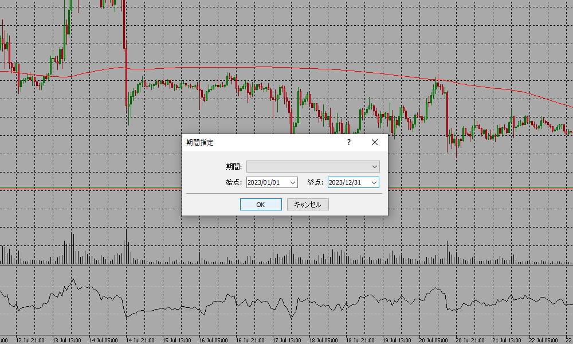Click the 22 Jul 05:00 time label

coord(544,340)
